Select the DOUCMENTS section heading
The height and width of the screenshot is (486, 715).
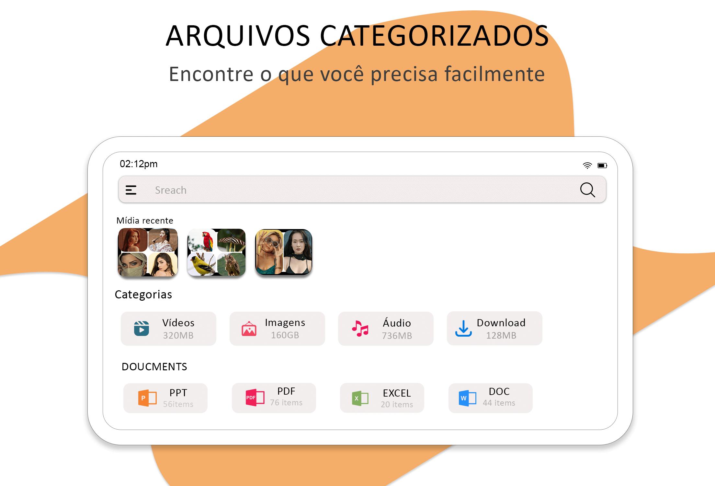(154, 367)
